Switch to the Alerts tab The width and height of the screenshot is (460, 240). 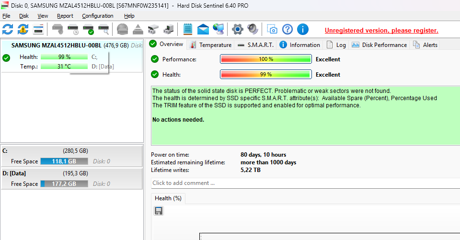425,45
